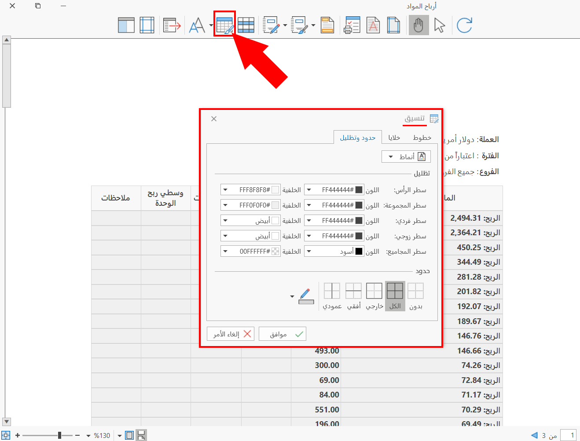This screenshot has height=441, width=580.
Task: Click the zoom in plus icon
Action: [18, 435]
